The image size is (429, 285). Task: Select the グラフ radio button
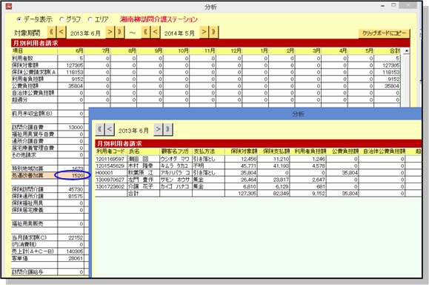61,19
